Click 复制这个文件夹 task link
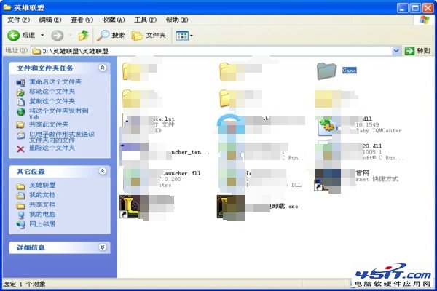The width and height of the screenshot is (437, 291). click(52, 101)
